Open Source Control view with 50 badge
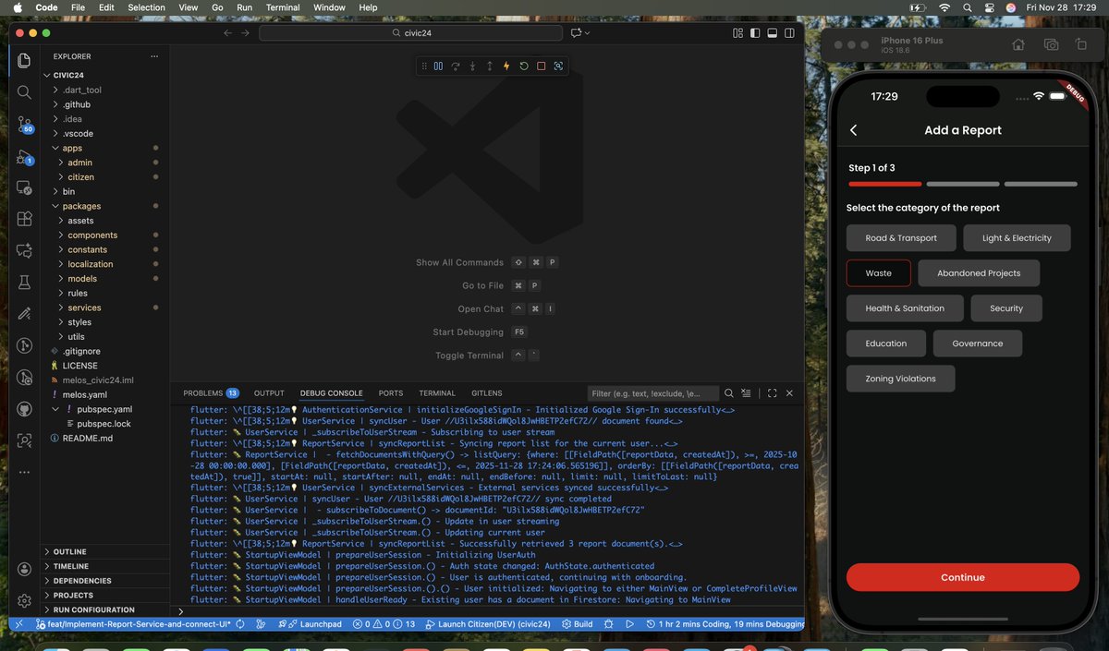This screenshot has height=651, width=1109. click(24, 125)
